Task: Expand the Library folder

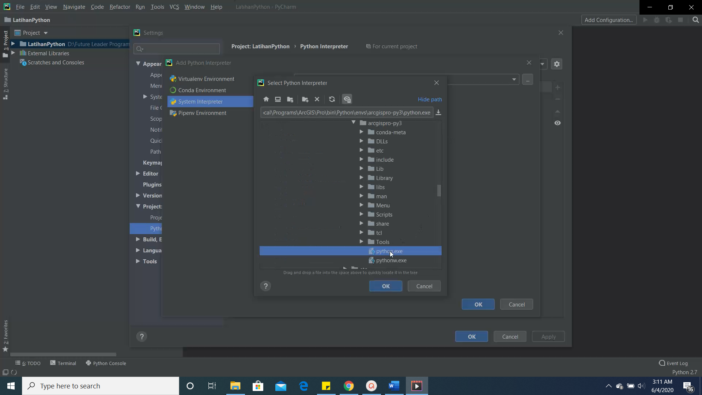Action: (361, 178)
